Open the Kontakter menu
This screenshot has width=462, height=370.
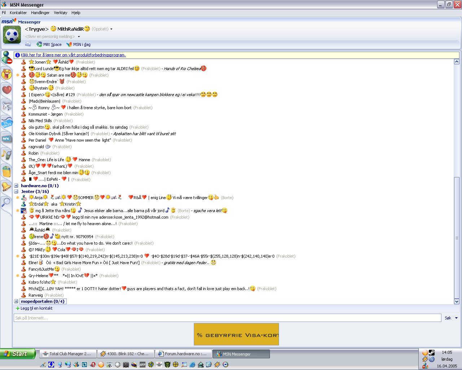(18, 13)
